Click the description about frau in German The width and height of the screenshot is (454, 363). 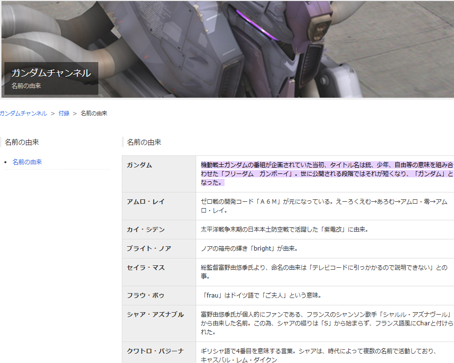pyautogui.click(x=261, y=296)
